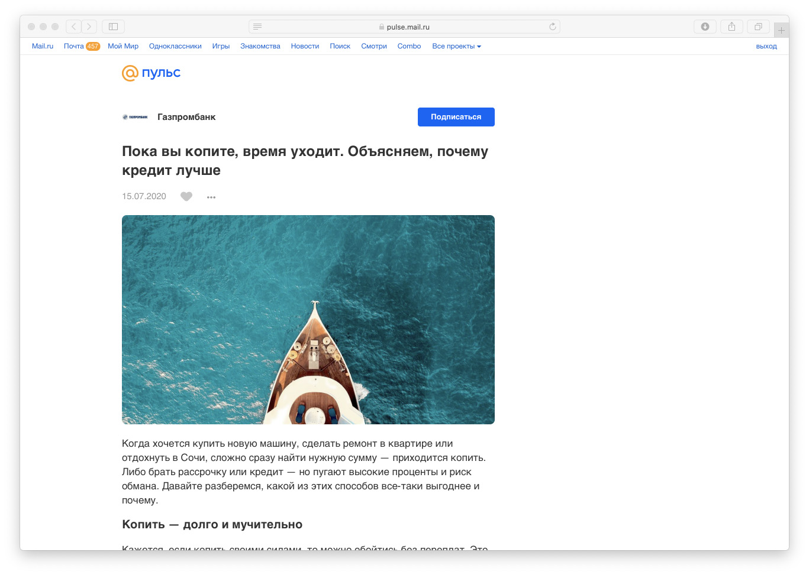Expand the Все проекты dropdown

[x=456, y=46]
